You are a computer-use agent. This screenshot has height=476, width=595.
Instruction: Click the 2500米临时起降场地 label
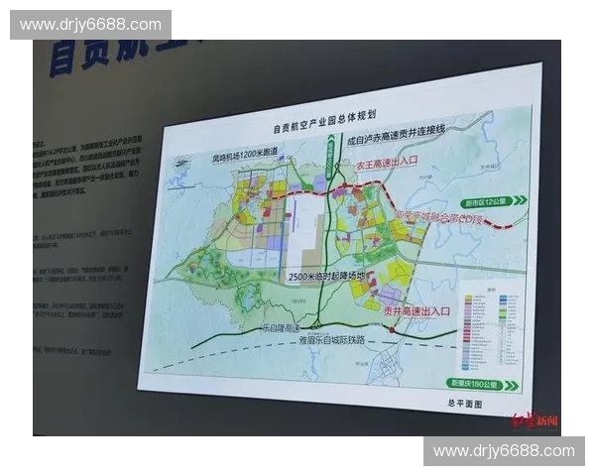(x=326, y=276)
